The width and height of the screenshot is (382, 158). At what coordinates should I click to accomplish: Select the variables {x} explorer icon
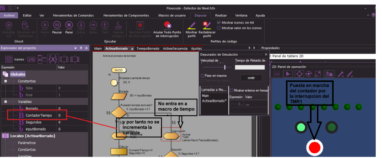(x=53, y=59)
